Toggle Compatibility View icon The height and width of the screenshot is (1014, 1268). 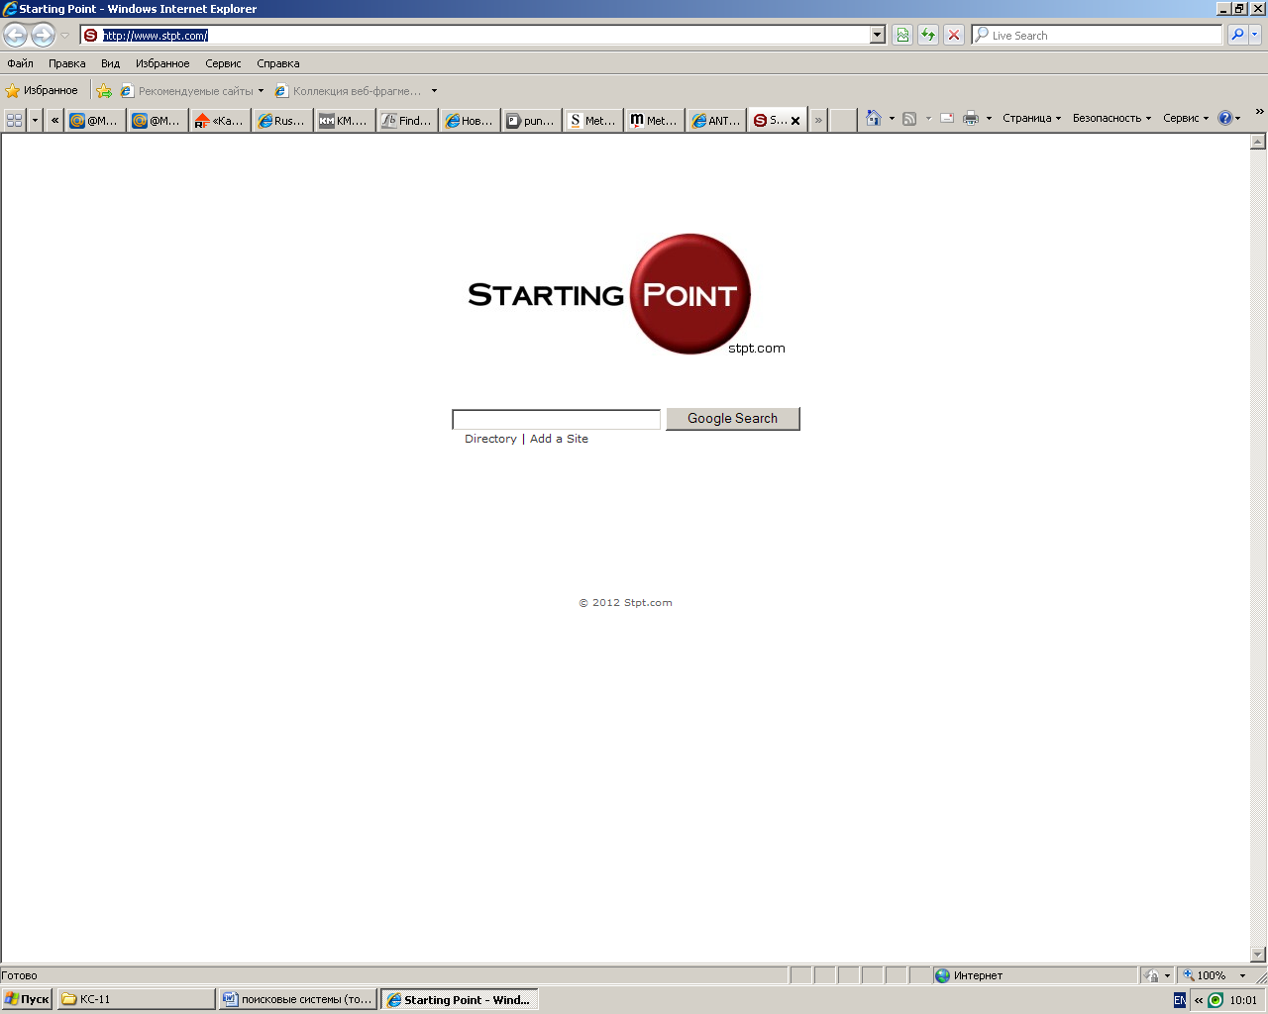pos(902,36)
